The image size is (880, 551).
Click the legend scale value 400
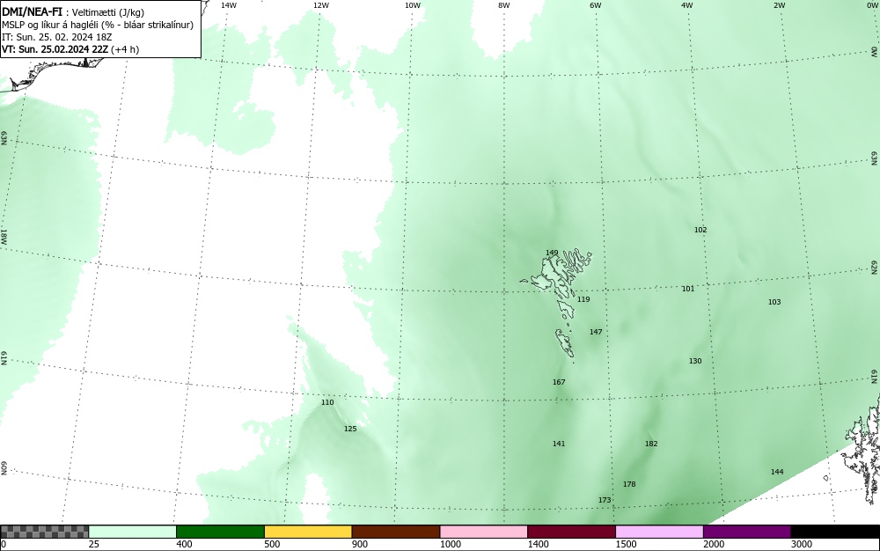184,544
